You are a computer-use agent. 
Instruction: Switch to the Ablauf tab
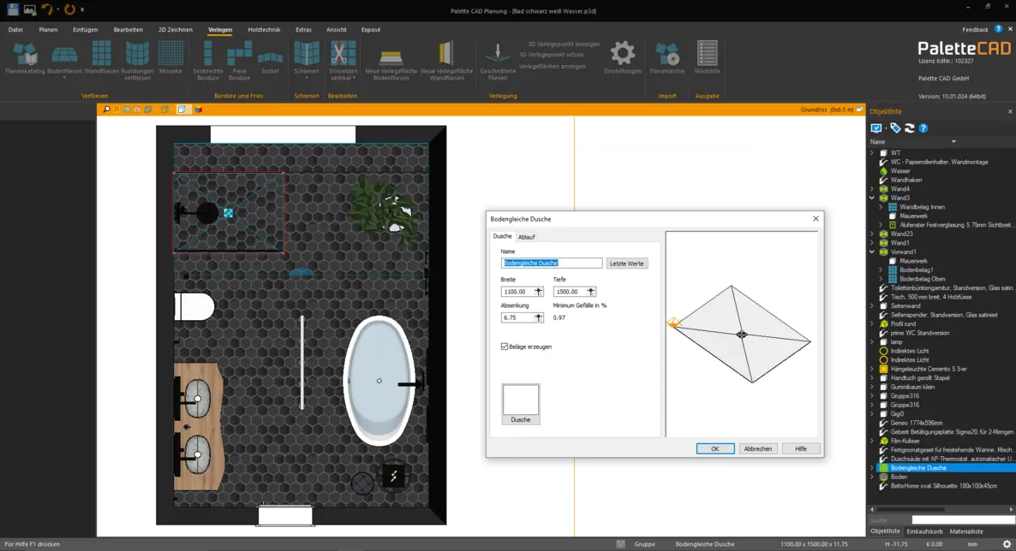pyautogui.click(x=526, y=237)
